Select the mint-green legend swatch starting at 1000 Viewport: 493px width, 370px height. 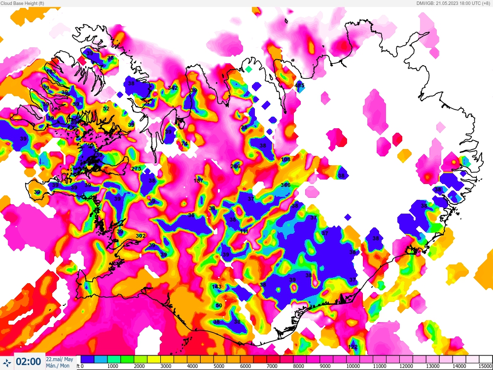(x=114, y=359)
